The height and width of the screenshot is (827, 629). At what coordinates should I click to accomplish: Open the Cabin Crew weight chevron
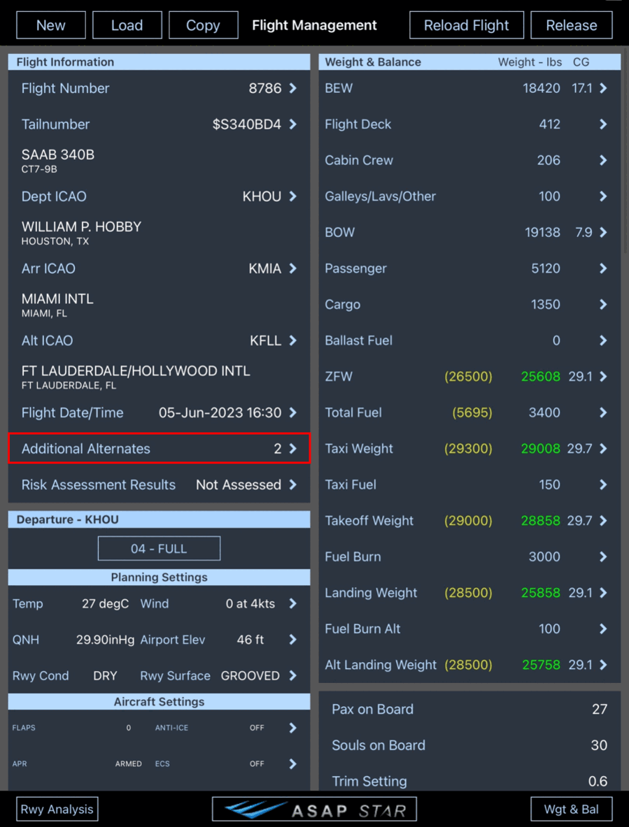[x=603, y=160]
